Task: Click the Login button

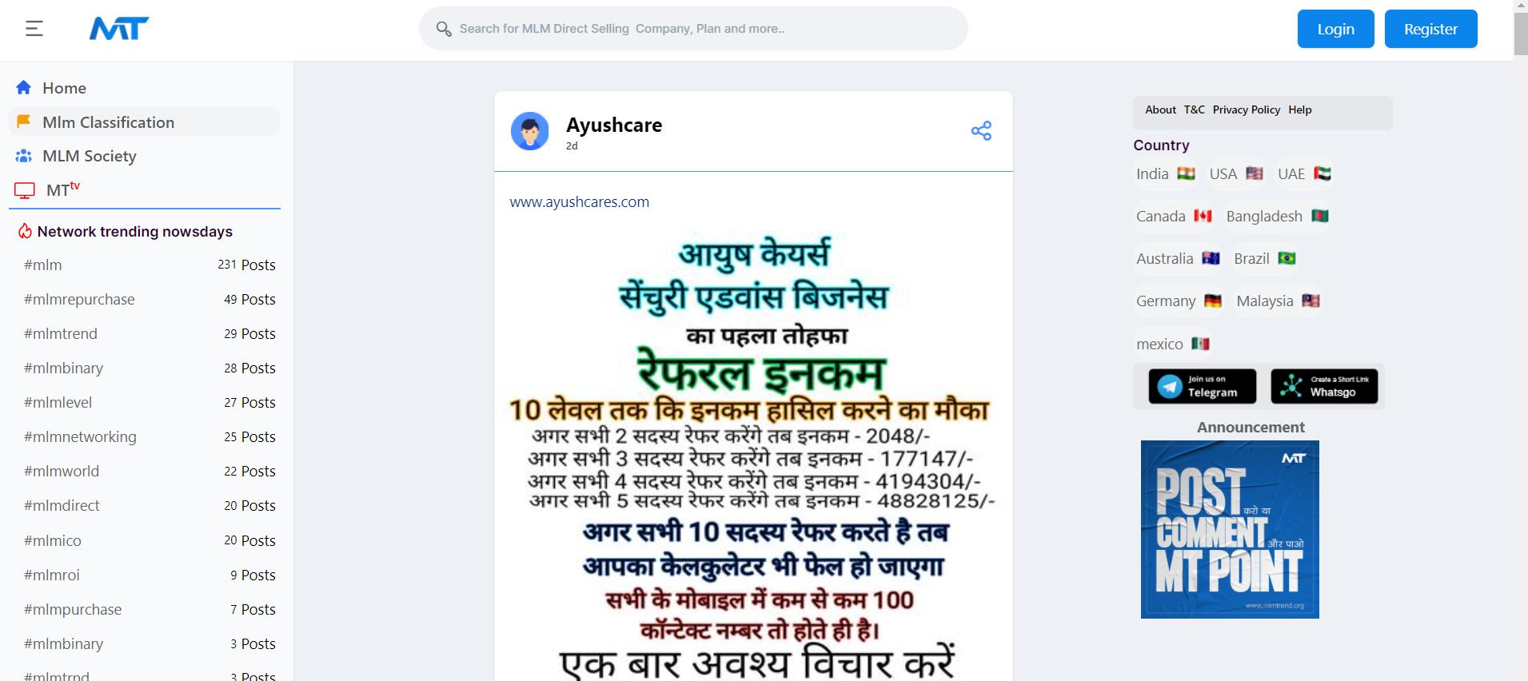Action: [x=1335, y=29]
